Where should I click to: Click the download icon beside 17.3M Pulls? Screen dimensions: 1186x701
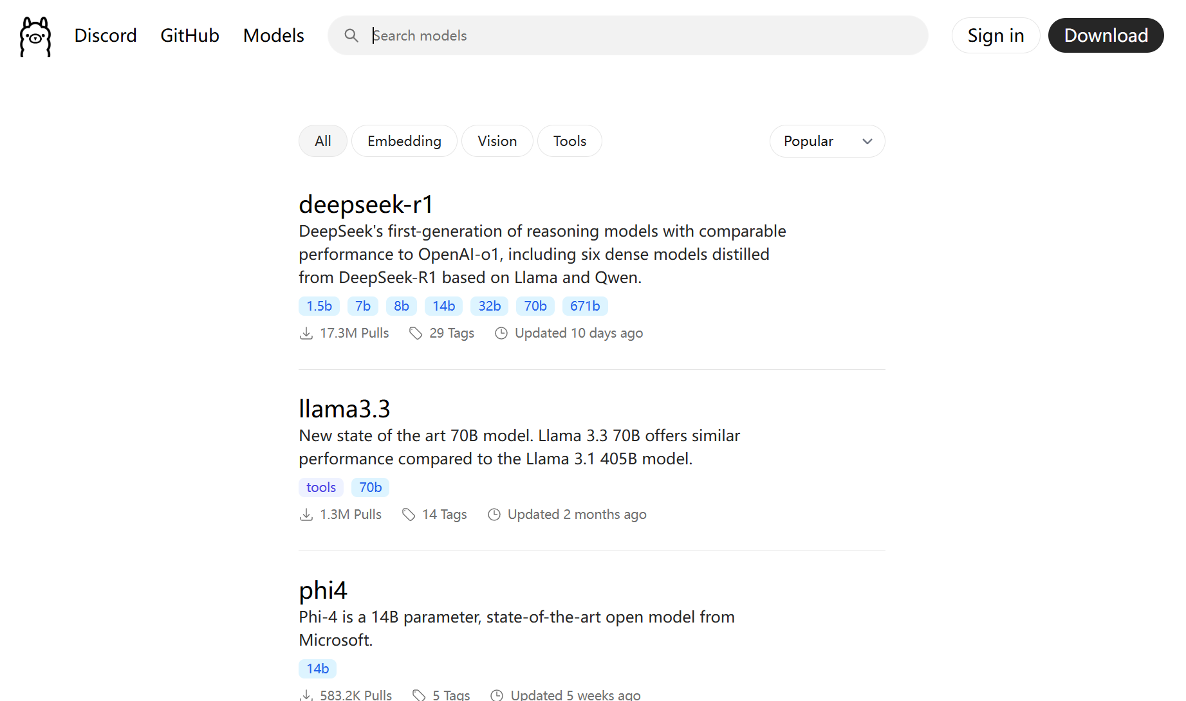[x=306, y=333]
